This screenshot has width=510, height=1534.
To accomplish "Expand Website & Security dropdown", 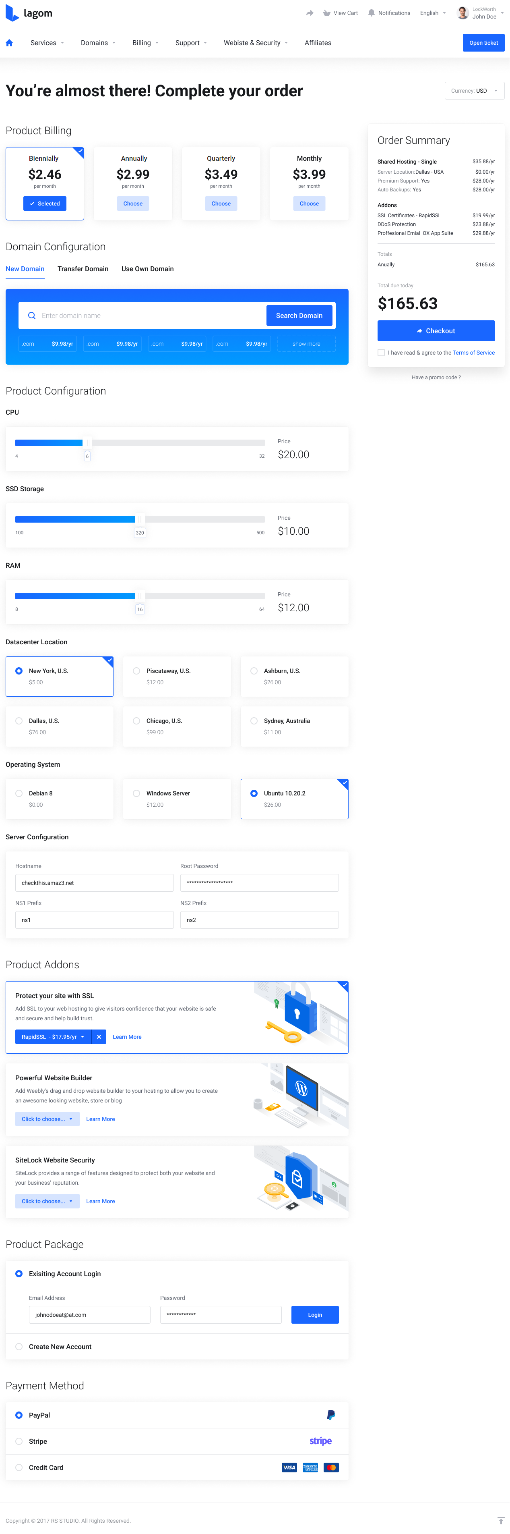I will (x=256, y=43).
